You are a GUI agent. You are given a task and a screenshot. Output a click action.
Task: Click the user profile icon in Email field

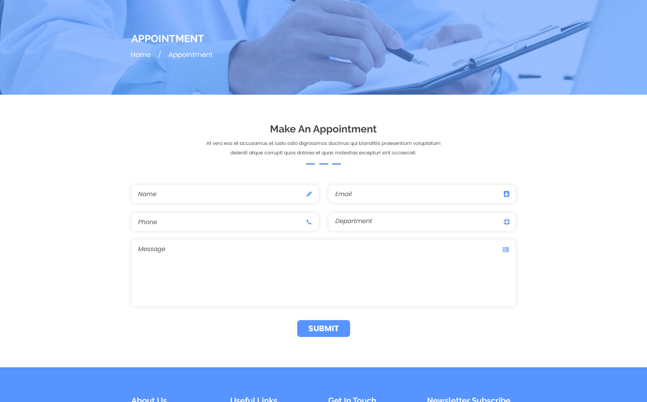(506, 194)
